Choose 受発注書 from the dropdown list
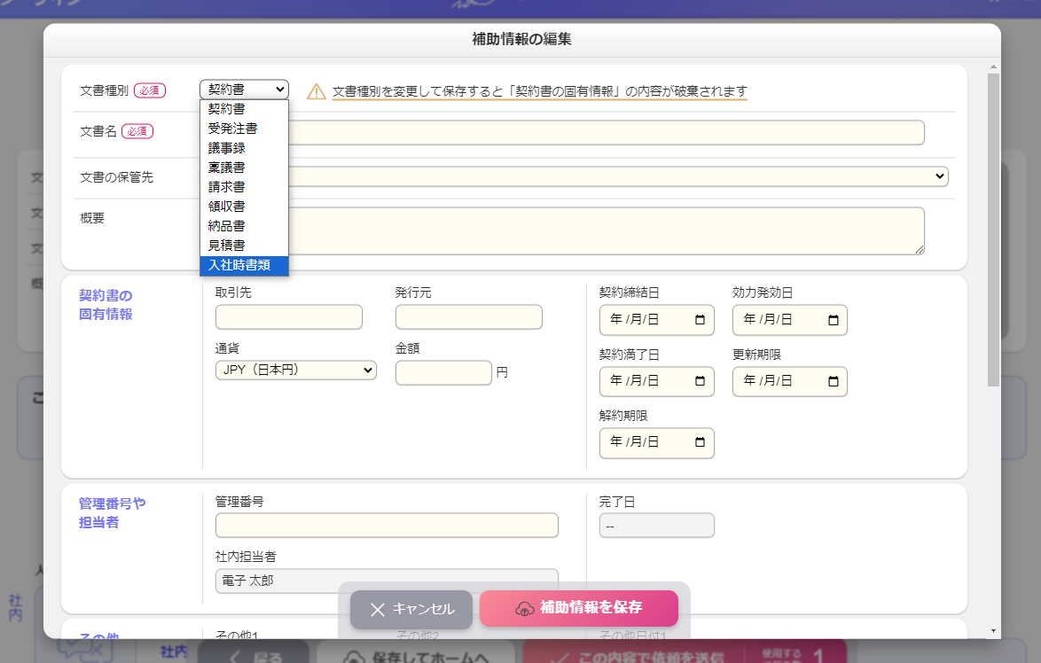Screen dimensions: 1041x663 click(244, 129)
